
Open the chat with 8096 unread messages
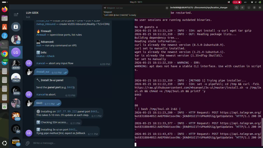coord(16,90)
